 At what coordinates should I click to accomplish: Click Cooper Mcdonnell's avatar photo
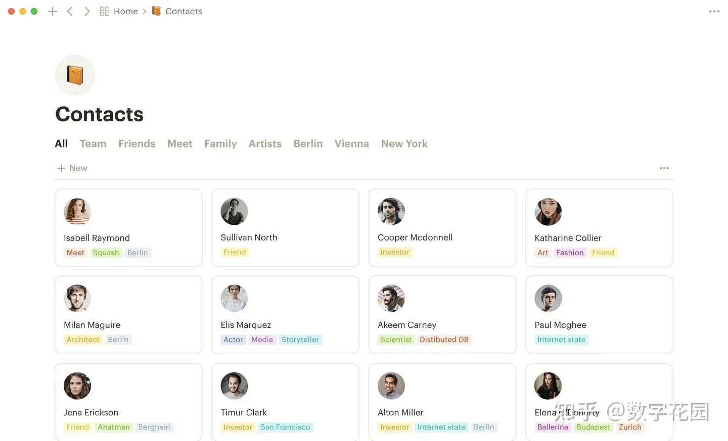point(391,211)
